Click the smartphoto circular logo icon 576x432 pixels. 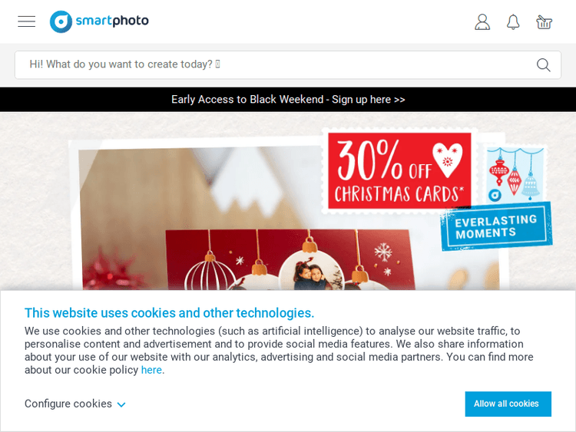click(61, 21)
